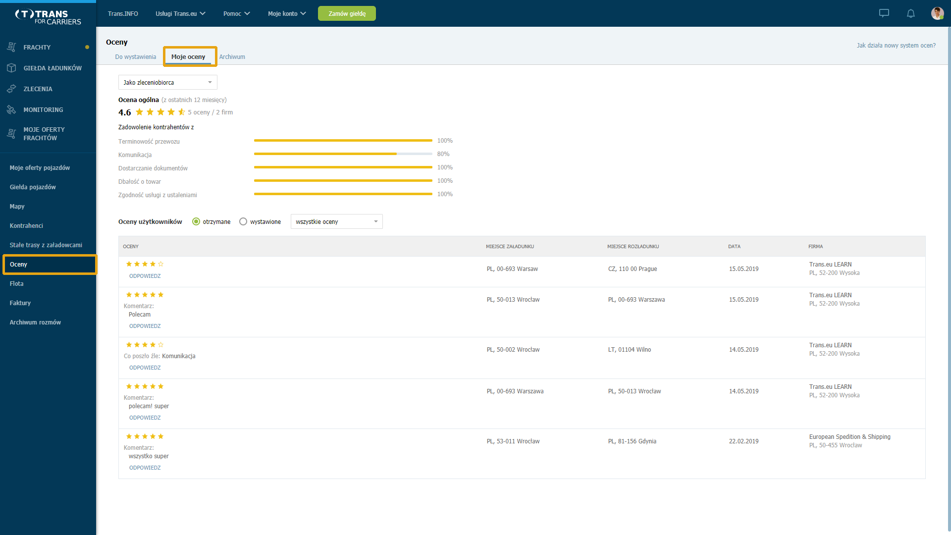Open Kontrahenci in the sidebar

[26, 225]
